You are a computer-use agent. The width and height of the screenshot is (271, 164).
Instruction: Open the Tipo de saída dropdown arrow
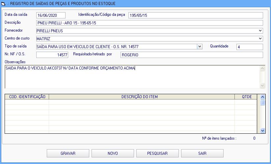(x=200, y=46)
